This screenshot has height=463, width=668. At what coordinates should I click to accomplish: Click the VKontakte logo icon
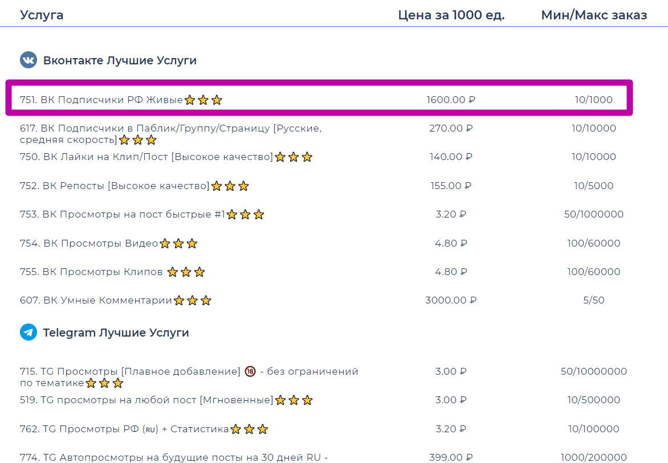click(x=28, y=60)
